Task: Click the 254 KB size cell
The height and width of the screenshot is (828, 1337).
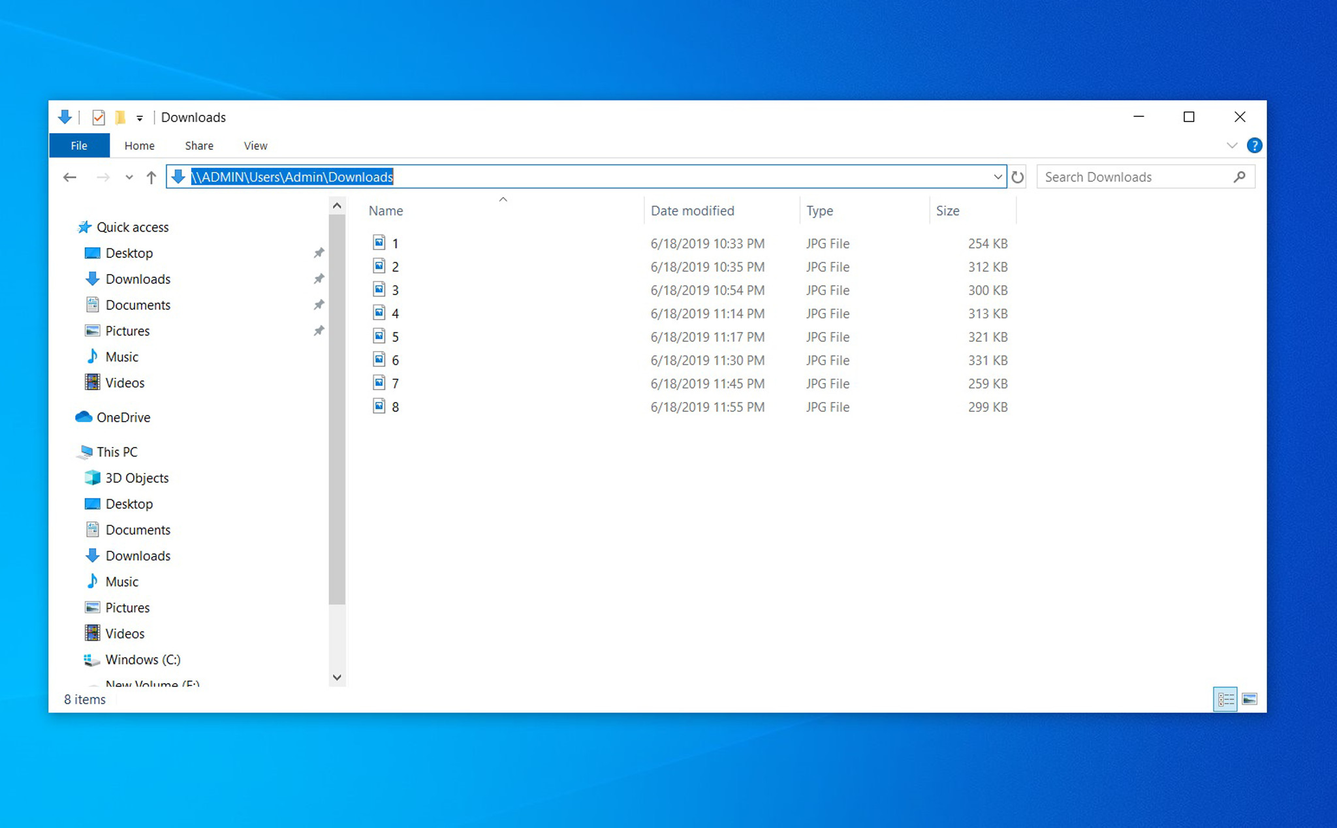Action: pos(988,243)
